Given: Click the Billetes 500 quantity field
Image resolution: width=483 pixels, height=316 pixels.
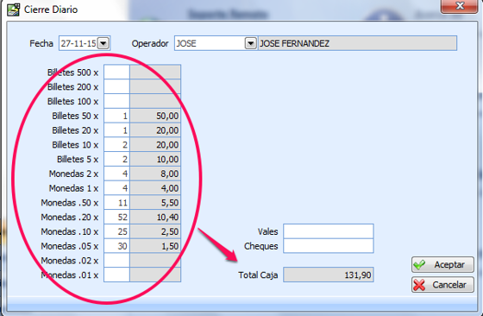Looking at the screenshot, I should click(x=116, y=73).
